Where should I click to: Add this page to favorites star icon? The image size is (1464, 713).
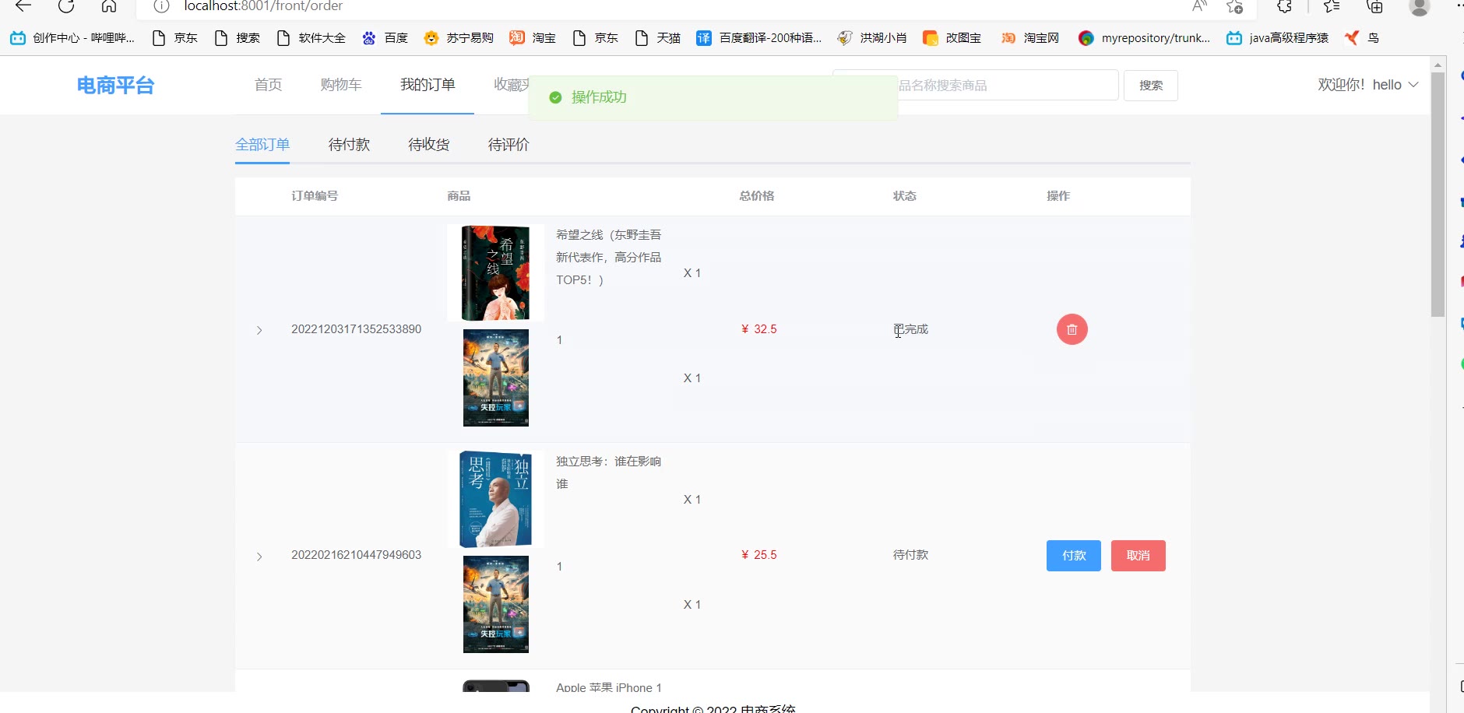[1234, 6]
